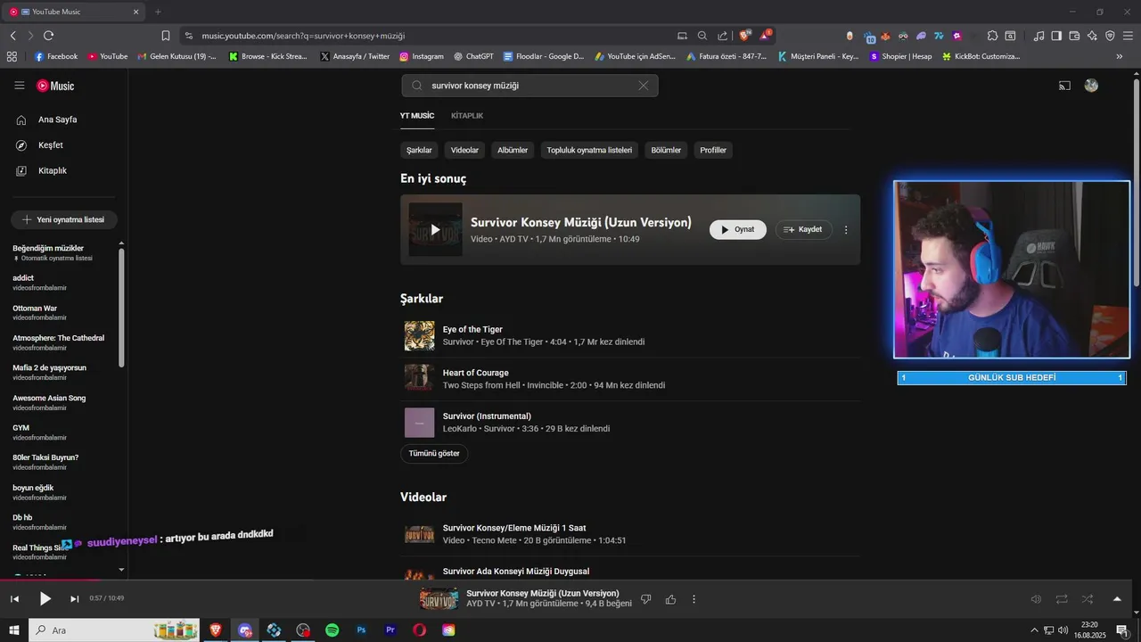Toggle shuffle in player bar
This screenshot has height=642, width=1141.
[1088, 599]
